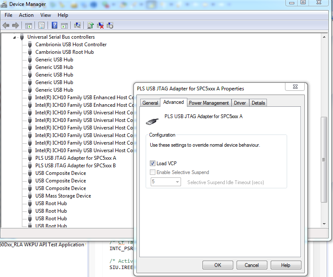Click the device list vertical scrollbar thumb

click(324, 159)
